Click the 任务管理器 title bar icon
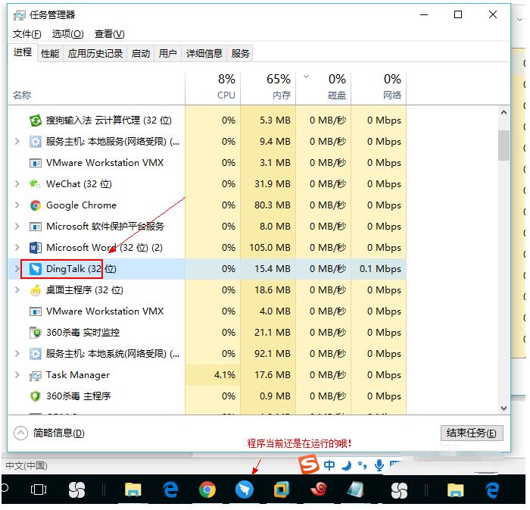The image size is (530, 510). [x=19, y=15]
